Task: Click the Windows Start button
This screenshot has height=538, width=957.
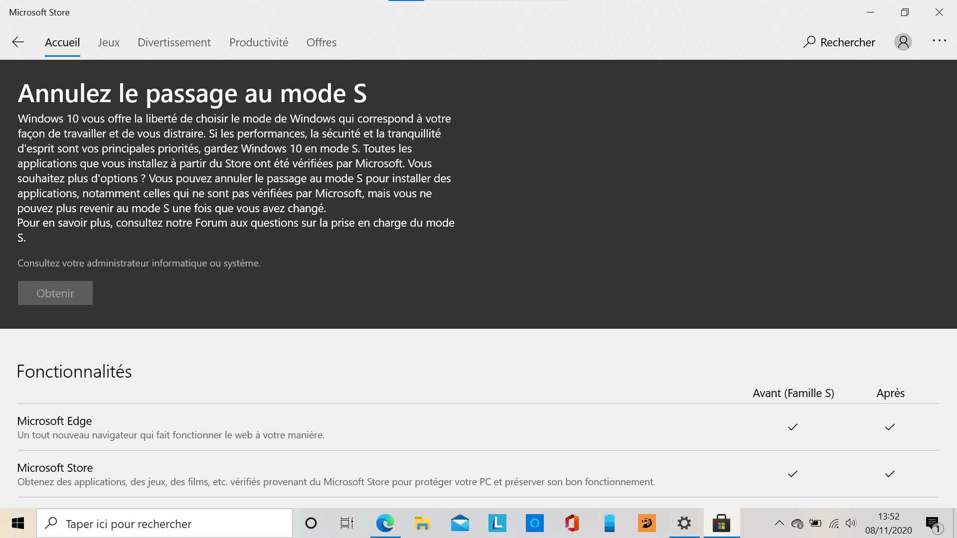Action: point(18,523)
